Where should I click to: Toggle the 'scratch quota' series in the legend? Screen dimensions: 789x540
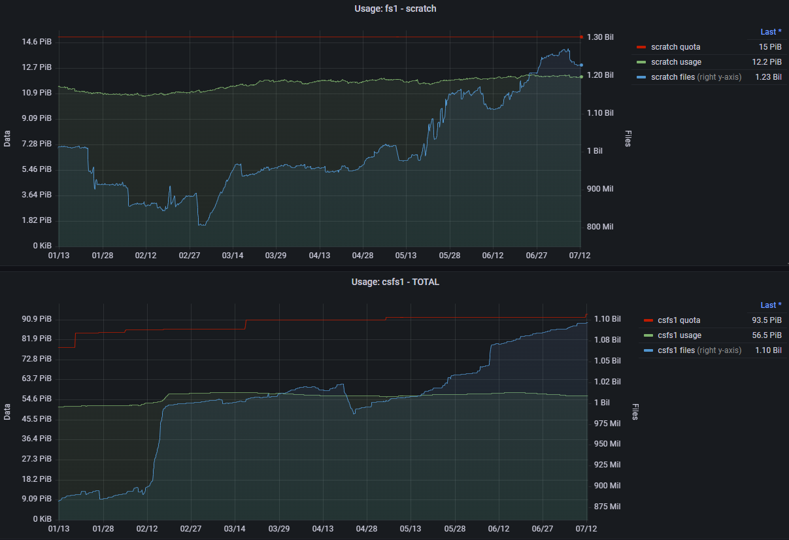click(x=675, y=47)
